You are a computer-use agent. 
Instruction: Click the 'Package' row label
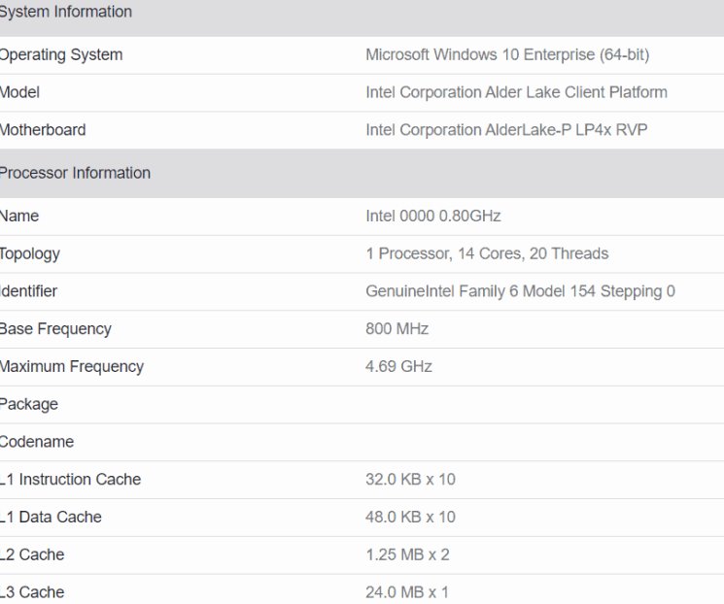[28, 405]
